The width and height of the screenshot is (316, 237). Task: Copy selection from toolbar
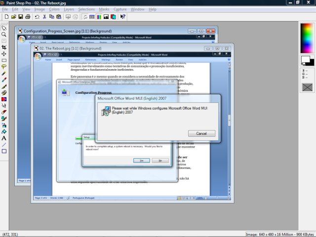click(51, 17)
